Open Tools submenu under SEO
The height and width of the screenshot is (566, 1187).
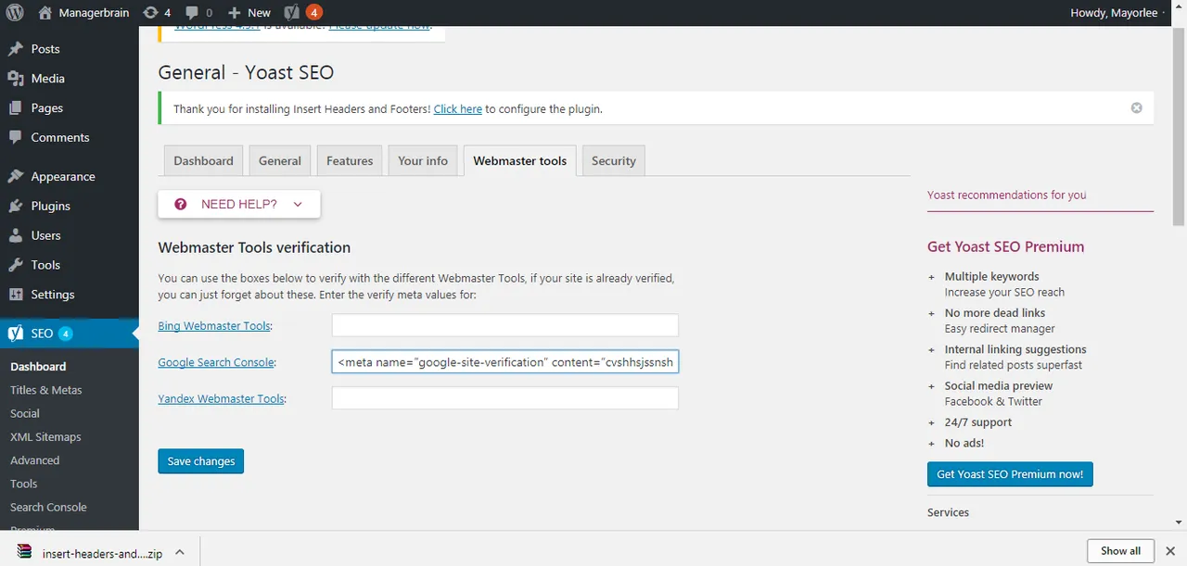[24, 484]
